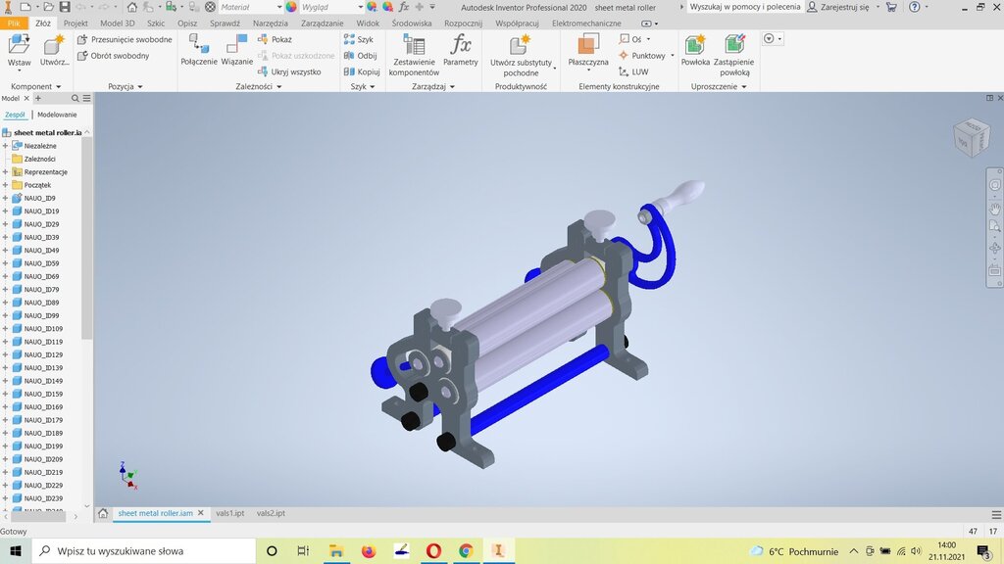Expand the Reprezentacje tree node
This screenshot has width=1004, height=564.
tap(5, 172)
